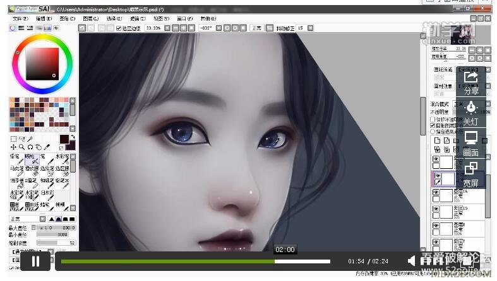The image size is (497, 281).
Task: Toggle visibility of 图层15 layer
Action: click(436, 209)
